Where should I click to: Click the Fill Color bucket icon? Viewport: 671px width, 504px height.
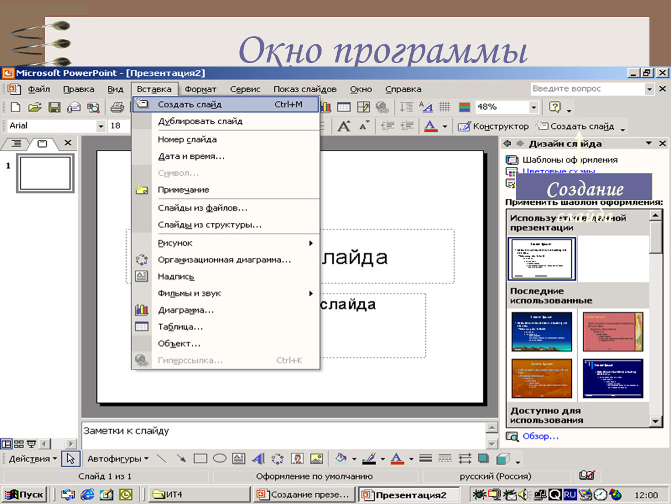tap(341, 459)
